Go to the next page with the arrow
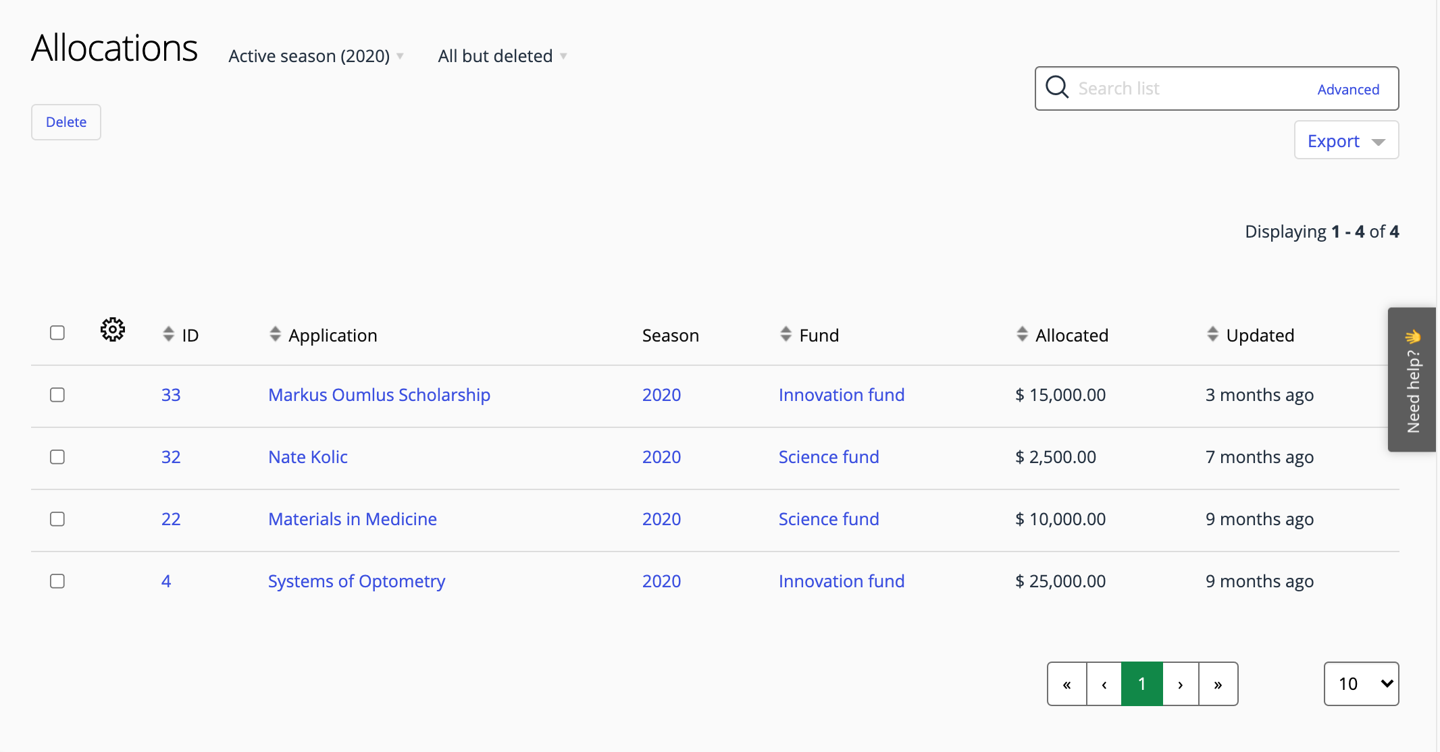This screenshot has height=752, width=1440. click(x=1180, y=684)
